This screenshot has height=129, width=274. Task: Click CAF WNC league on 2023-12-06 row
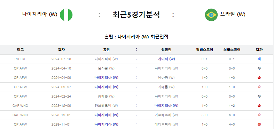(x=20, y=106)
